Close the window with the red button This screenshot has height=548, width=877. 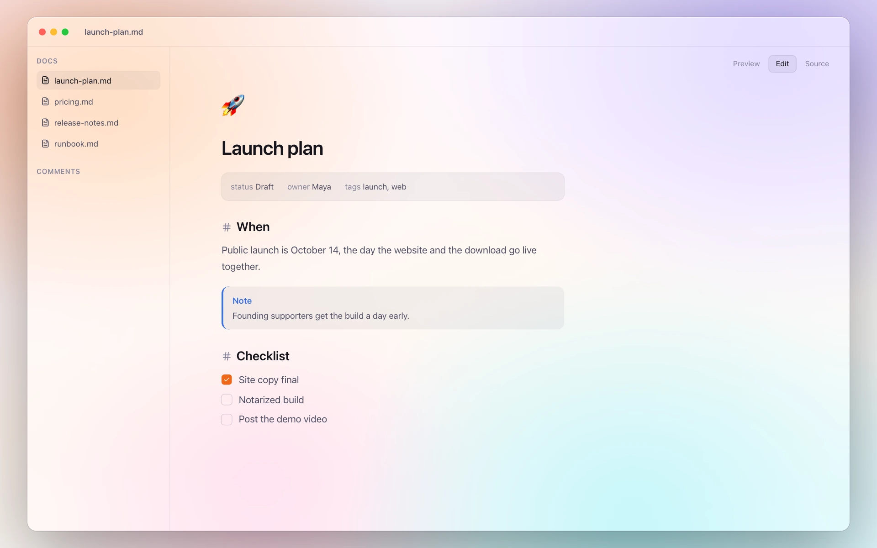tap(42, 32)
